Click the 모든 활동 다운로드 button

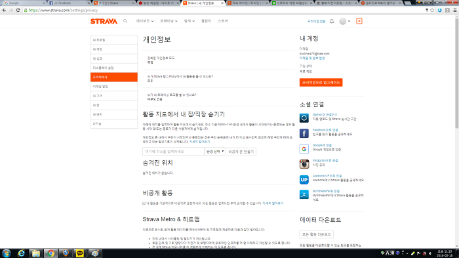pyautogui.click(x=317, y=234)
